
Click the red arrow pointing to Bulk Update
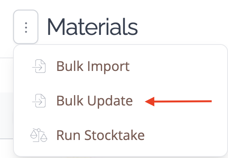(178, 101)
